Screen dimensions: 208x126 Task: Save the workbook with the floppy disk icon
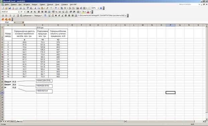(10, 8)
